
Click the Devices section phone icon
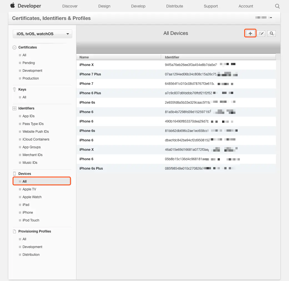click(14, 173)
